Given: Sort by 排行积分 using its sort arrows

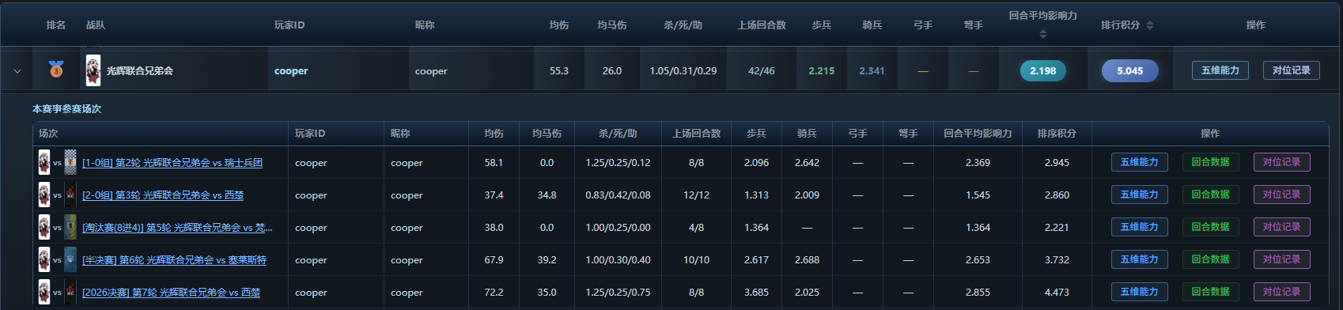Looking at the screenshot, I should [1150, 25].
